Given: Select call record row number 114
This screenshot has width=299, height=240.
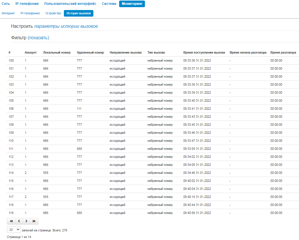Looking at the screenshot, I should pyautogui.click(x=153, y=173).
